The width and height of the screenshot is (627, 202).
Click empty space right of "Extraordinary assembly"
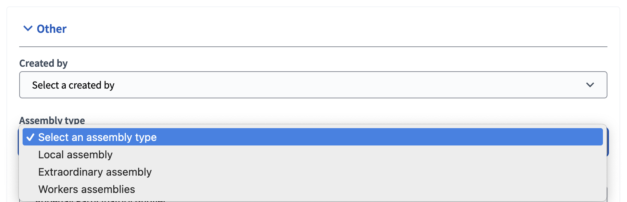(376, 172)
